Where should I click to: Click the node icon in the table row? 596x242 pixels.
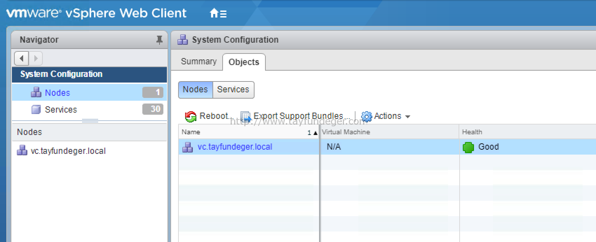point(188,147)
